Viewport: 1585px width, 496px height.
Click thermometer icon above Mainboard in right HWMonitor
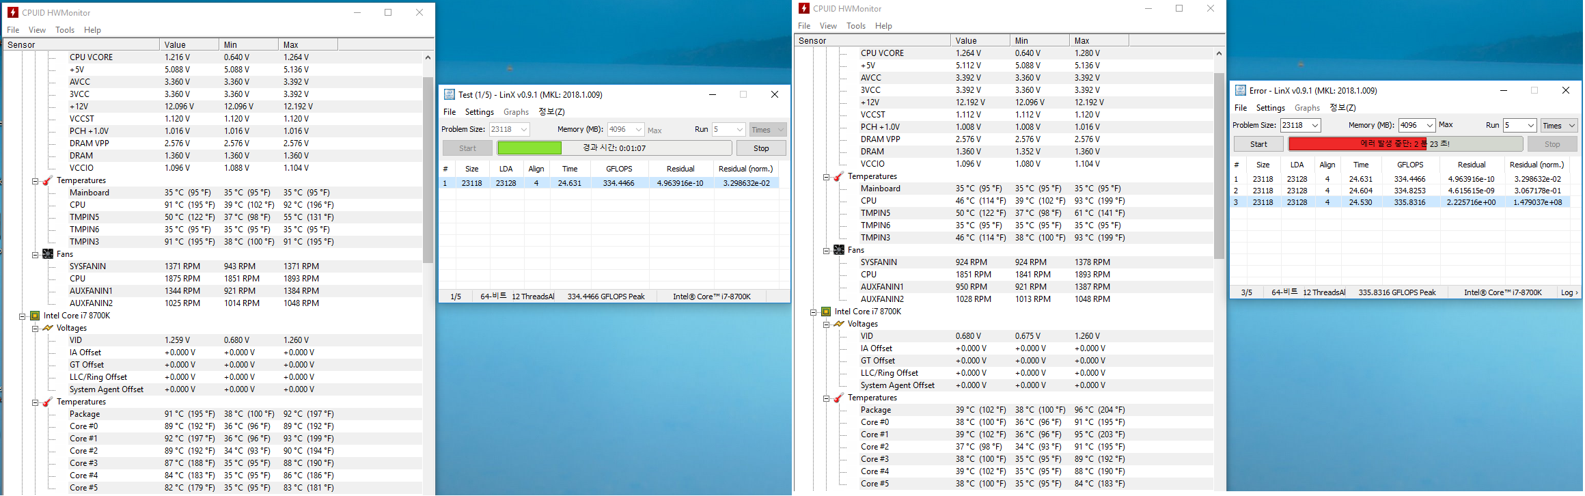coord(839,176)
